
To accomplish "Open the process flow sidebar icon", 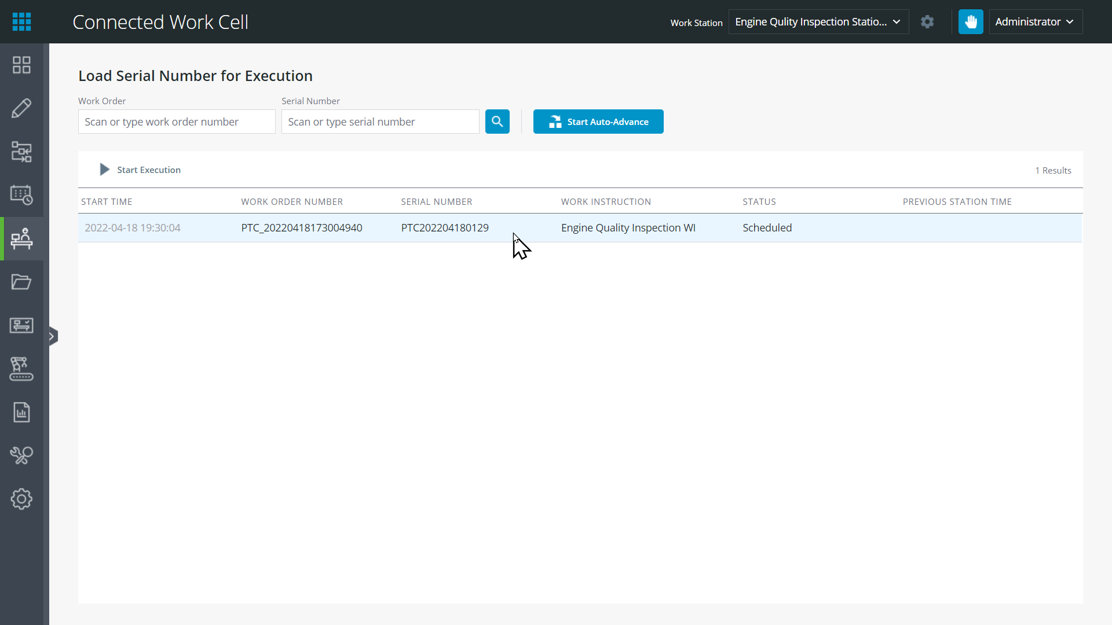I will click(x=21, y=152).
